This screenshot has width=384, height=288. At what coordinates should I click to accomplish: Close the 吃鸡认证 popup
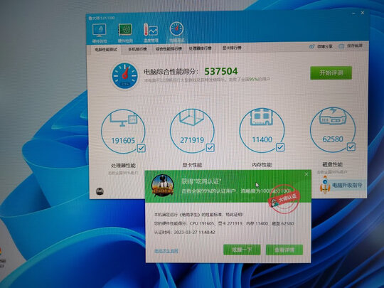306,174
